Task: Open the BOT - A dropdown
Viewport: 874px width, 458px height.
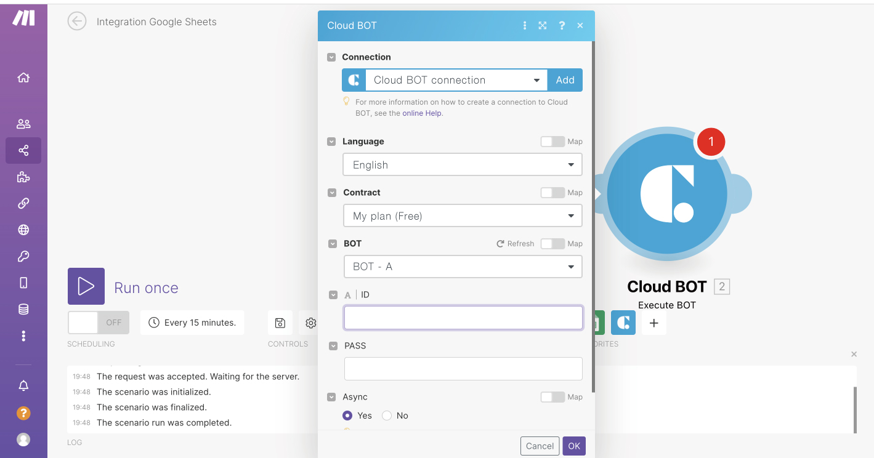Action: [463, 267]
